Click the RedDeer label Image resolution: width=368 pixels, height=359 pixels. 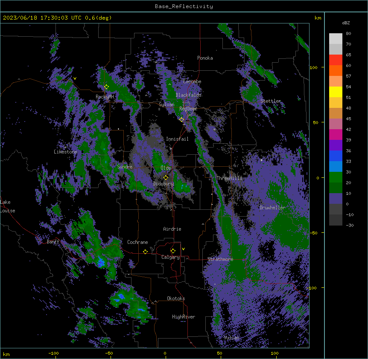click(188, 109)
